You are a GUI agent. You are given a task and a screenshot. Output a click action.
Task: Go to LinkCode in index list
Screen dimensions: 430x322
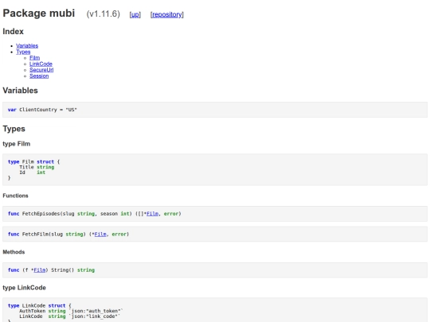tap(41, 64)
